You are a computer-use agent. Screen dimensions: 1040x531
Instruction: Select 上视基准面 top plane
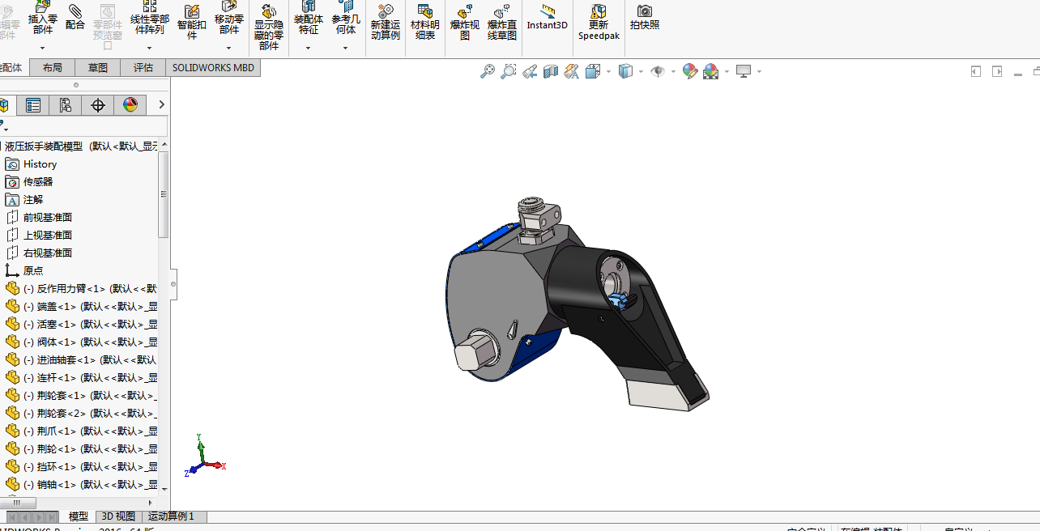click(x=39, y=235)
